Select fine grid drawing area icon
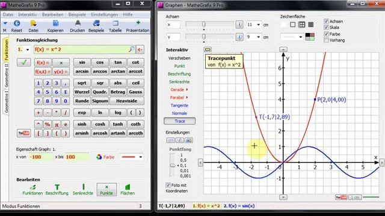 [311, 25]
